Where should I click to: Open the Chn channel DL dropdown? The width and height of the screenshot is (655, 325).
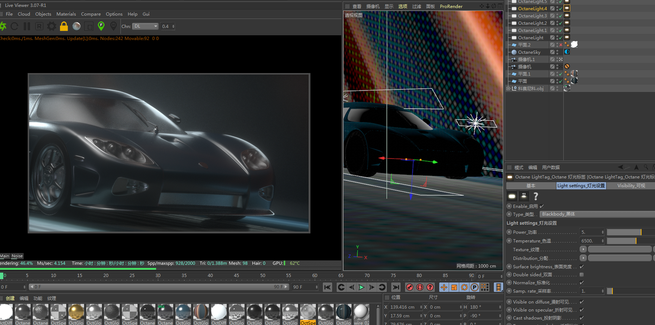(x=145, y=26)
